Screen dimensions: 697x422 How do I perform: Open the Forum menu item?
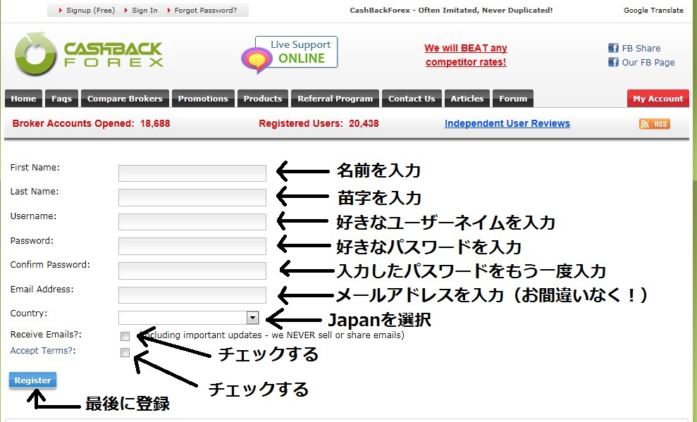(513, 99)
